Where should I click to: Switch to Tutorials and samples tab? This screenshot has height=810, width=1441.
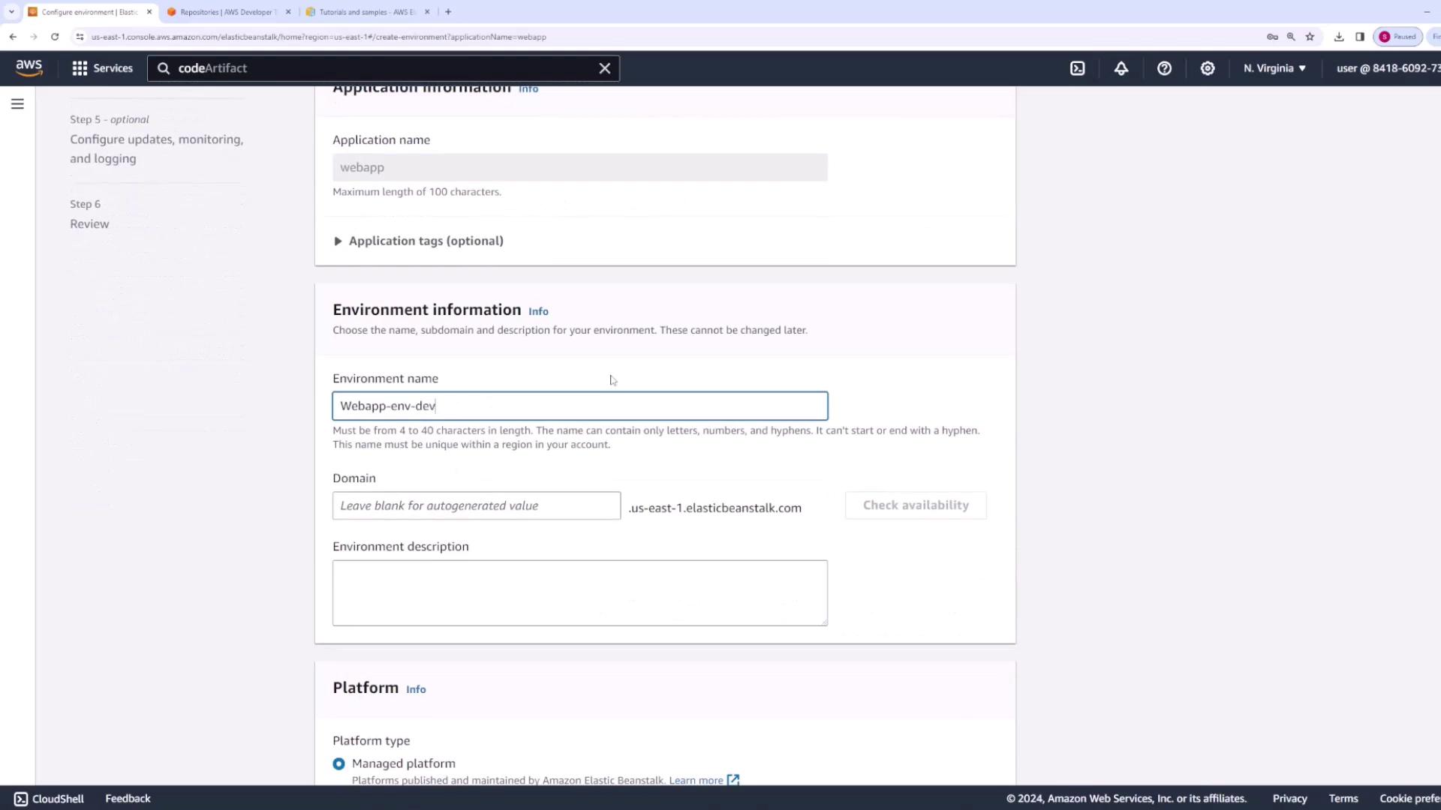(366, 12)
